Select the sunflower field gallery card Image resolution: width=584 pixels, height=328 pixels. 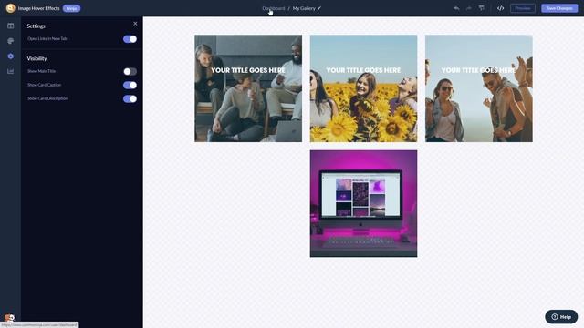pos(363,88)
